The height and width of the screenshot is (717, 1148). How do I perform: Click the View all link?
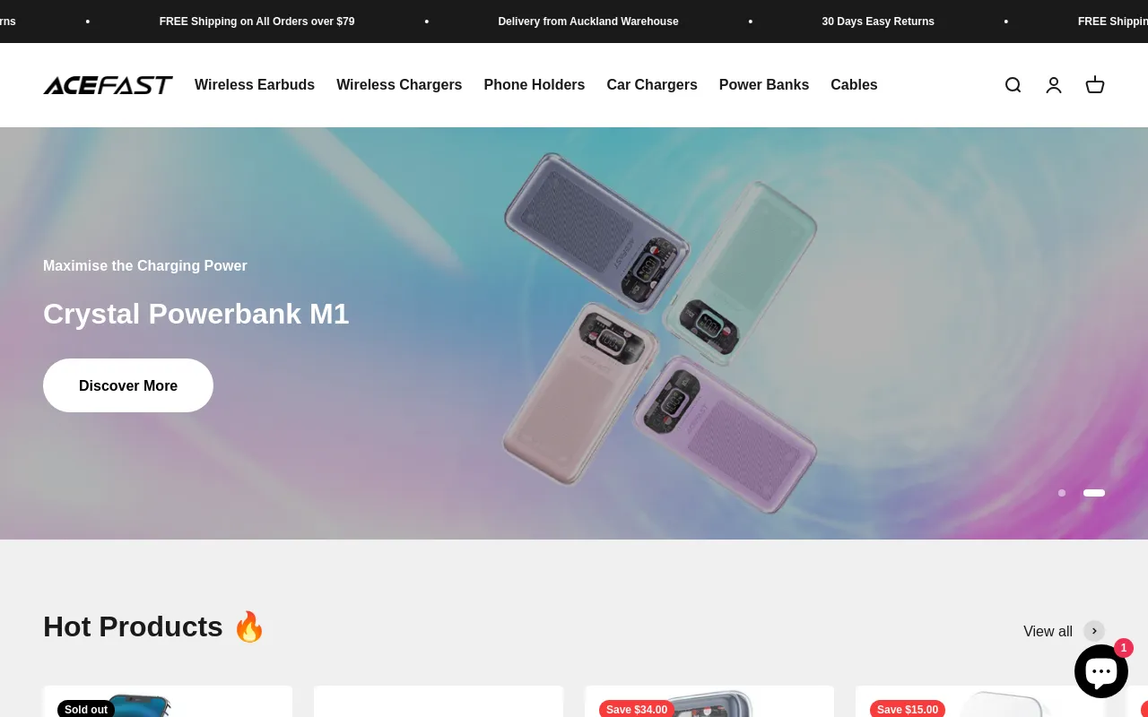1048,631
